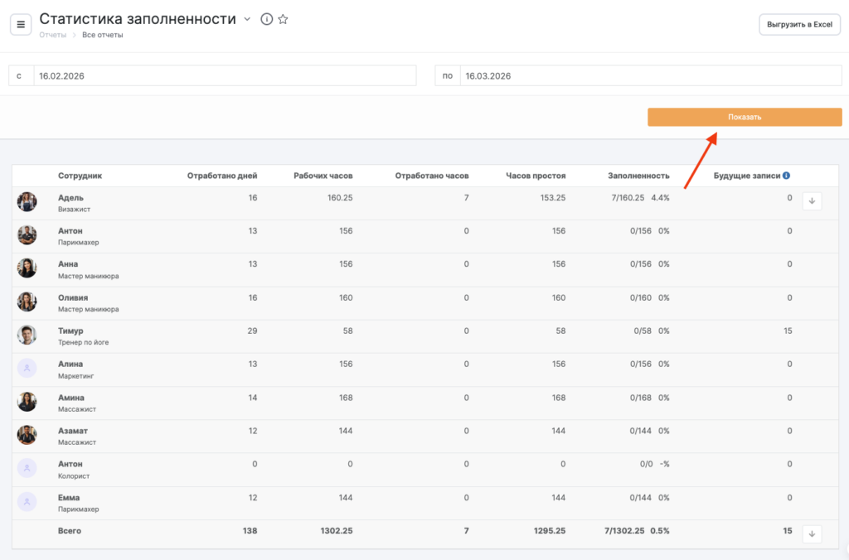Click Алина's placeholder avatar icon
The height and width of the screenshot is (560, 849).
pyautogui.click(x=27, y=369)
